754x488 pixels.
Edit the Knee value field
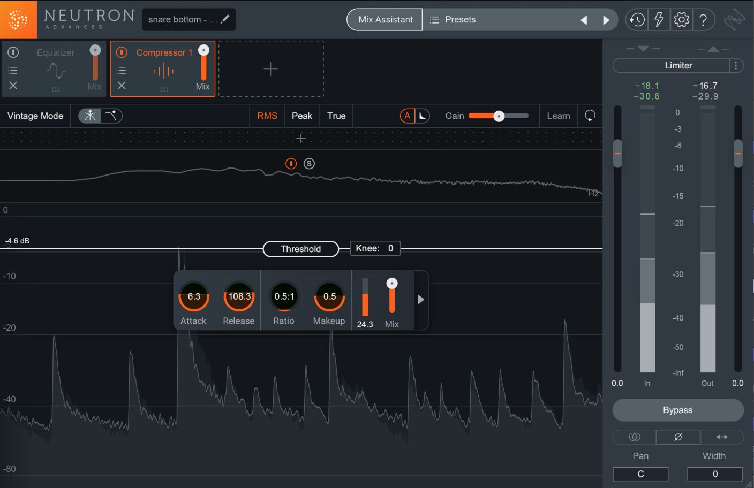pos(375,248)
